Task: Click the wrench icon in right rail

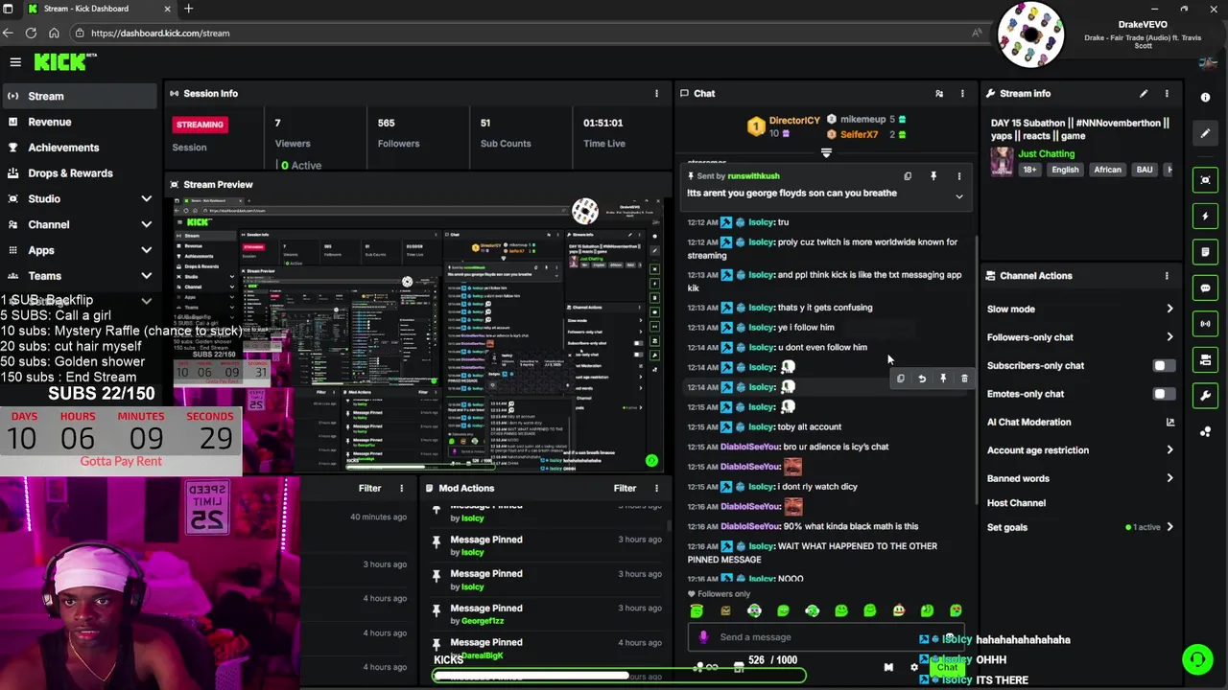Action: click(1205, 396)
